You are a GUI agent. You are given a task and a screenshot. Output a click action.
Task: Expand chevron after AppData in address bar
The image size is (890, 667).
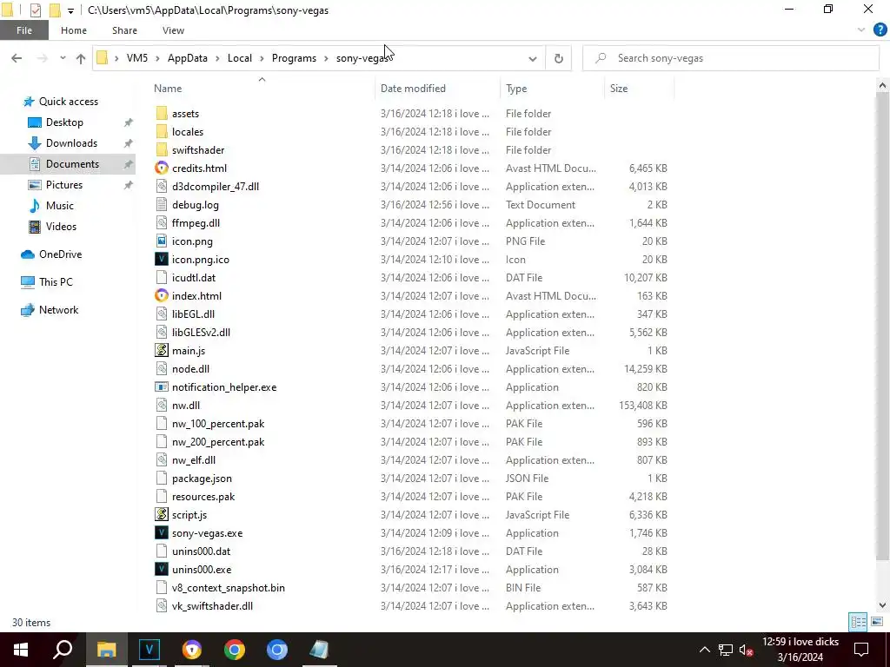point(217,58)
